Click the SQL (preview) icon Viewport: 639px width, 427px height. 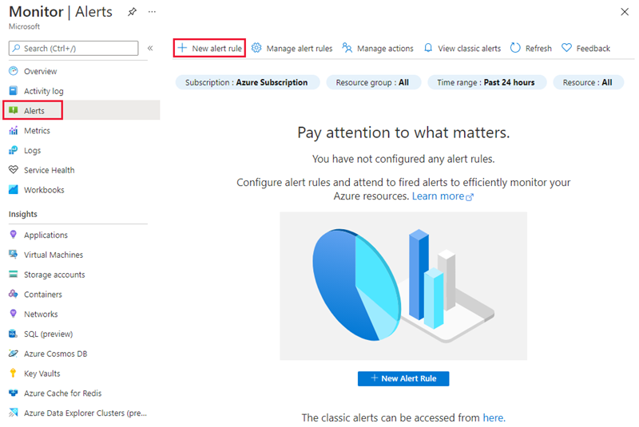click(x=14, y=334)
